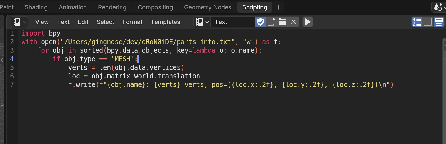
Task: Switch to the Animation workspace tab
Action: click(73, 7)
